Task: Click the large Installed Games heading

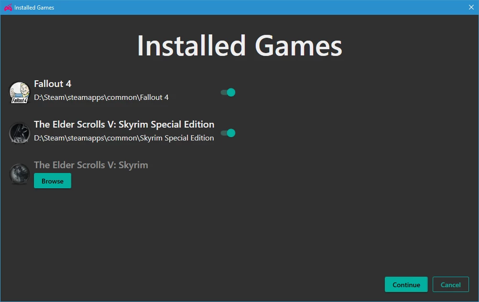Action: pyautogui.click(x=239, y=46)
